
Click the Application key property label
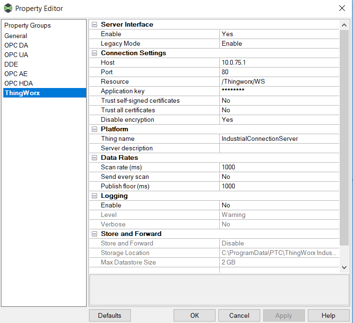[123, 91]
